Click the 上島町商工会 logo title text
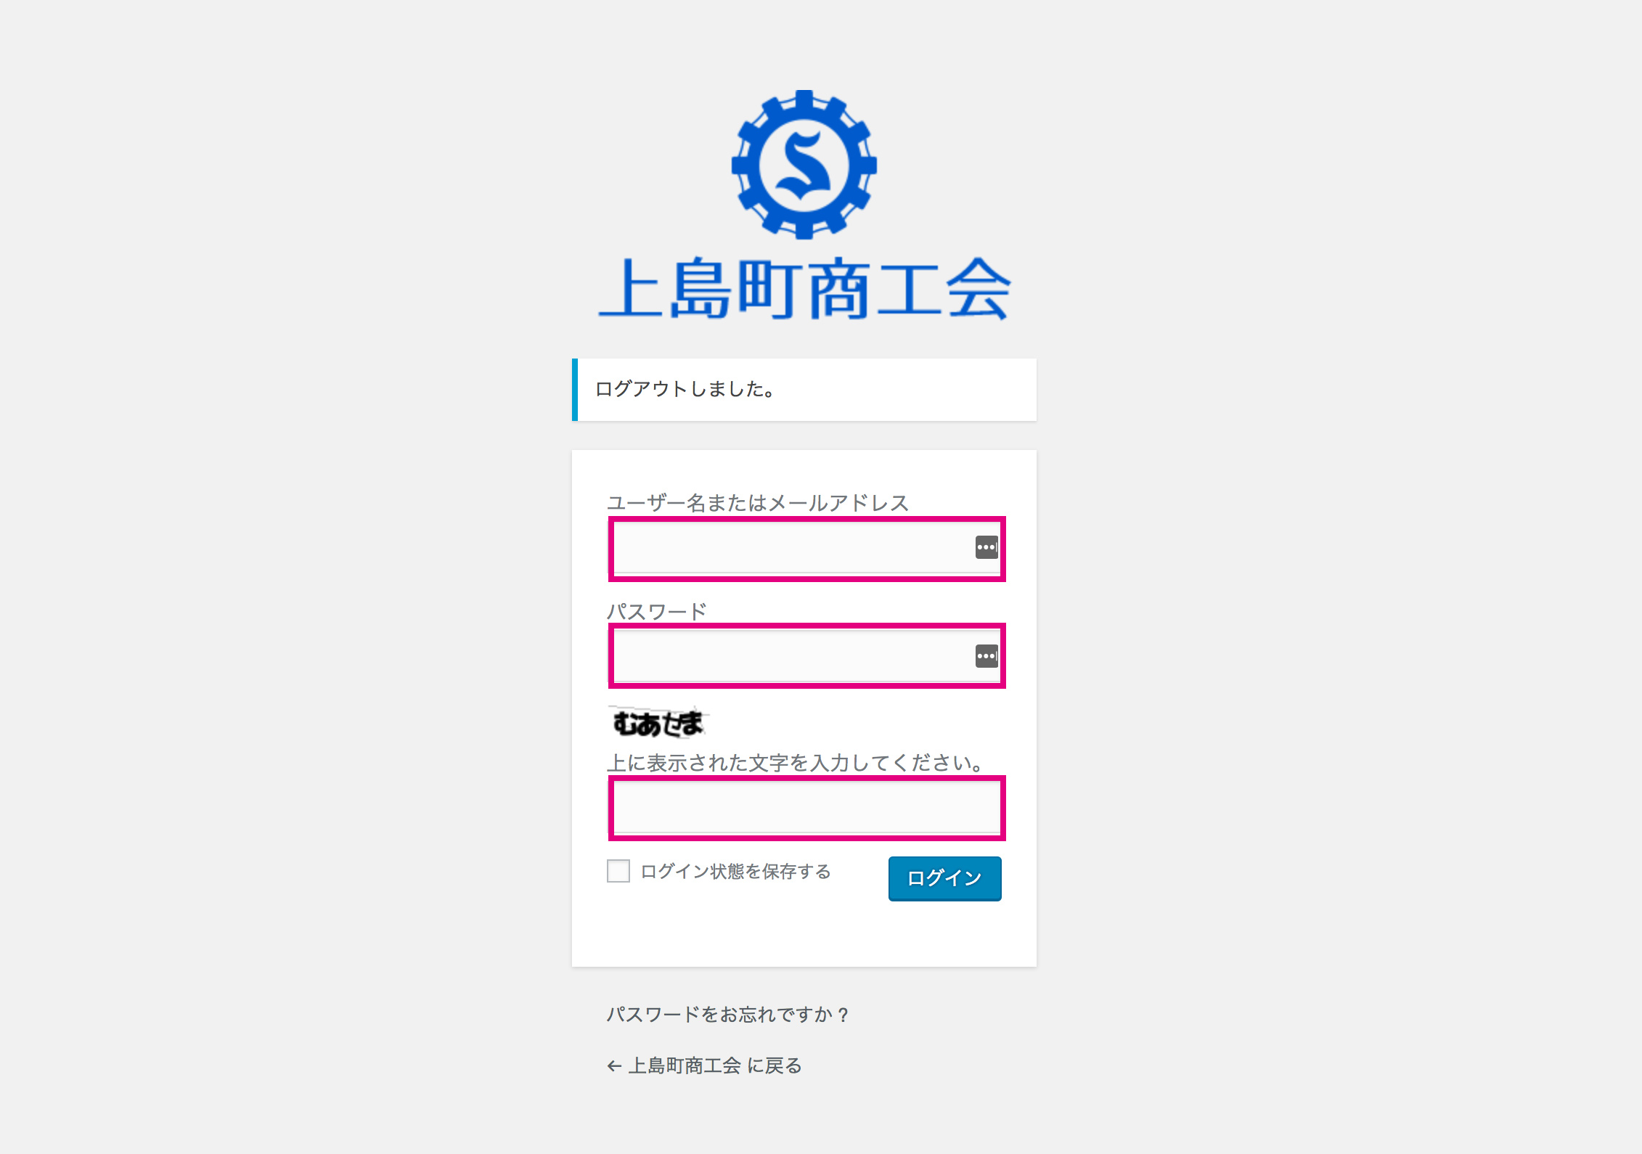 [x=804, y=289]
